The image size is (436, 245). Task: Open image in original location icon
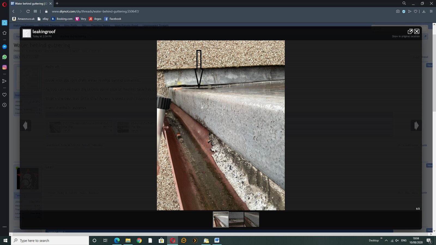click(410, 31)
